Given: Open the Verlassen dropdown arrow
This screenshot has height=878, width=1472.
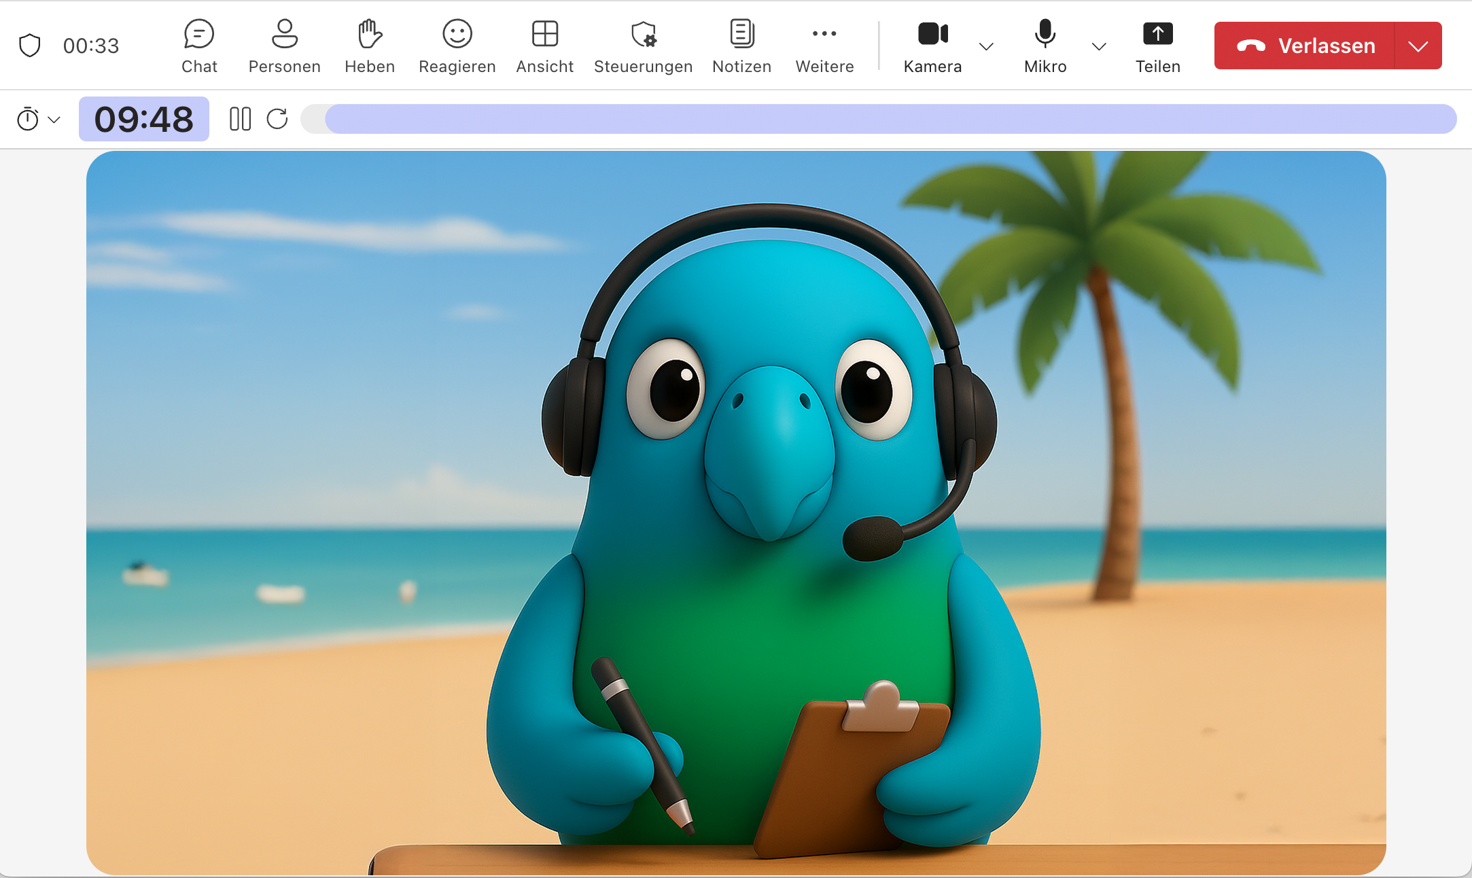Looking at the screenshot, I should pos(1418,46).
